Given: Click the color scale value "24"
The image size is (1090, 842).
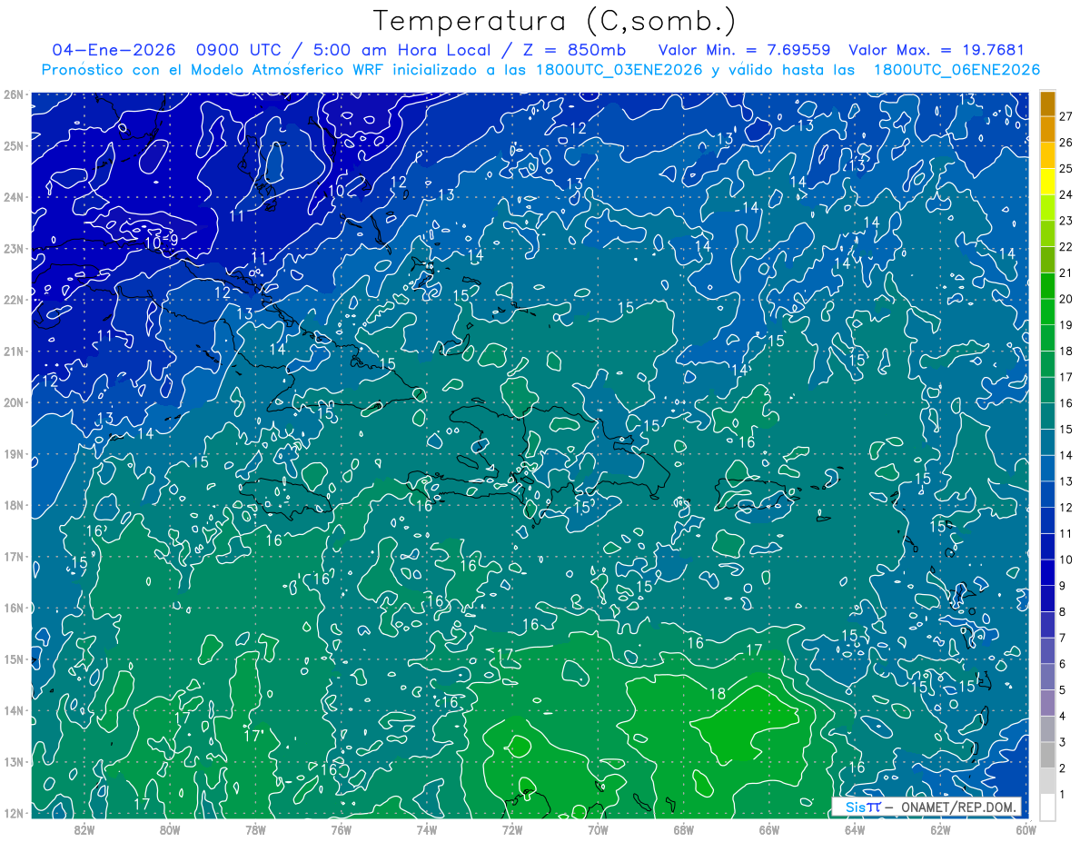Looking at the screenshot, I should click(1066, 194).
